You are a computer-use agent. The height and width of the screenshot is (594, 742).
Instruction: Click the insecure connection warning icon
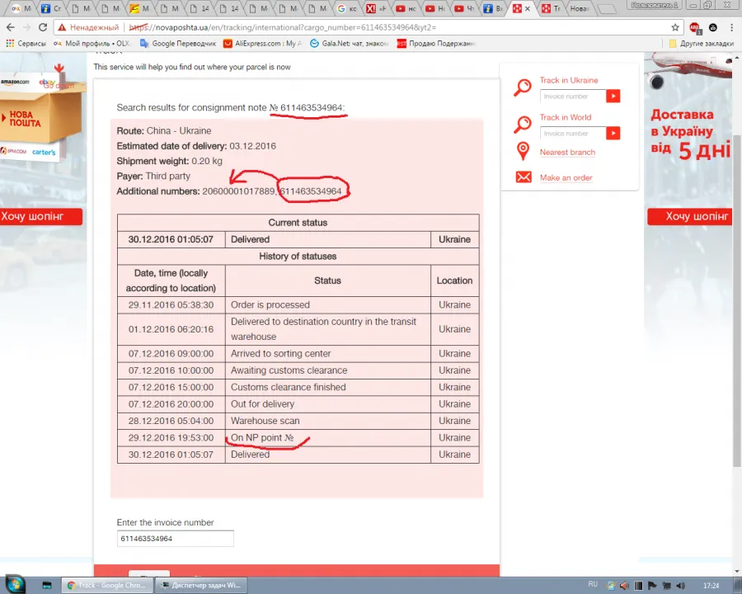(62, 27)
